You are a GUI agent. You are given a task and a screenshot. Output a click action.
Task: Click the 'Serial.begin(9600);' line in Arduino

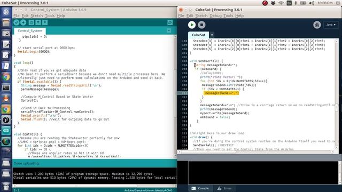coord(34,52)
